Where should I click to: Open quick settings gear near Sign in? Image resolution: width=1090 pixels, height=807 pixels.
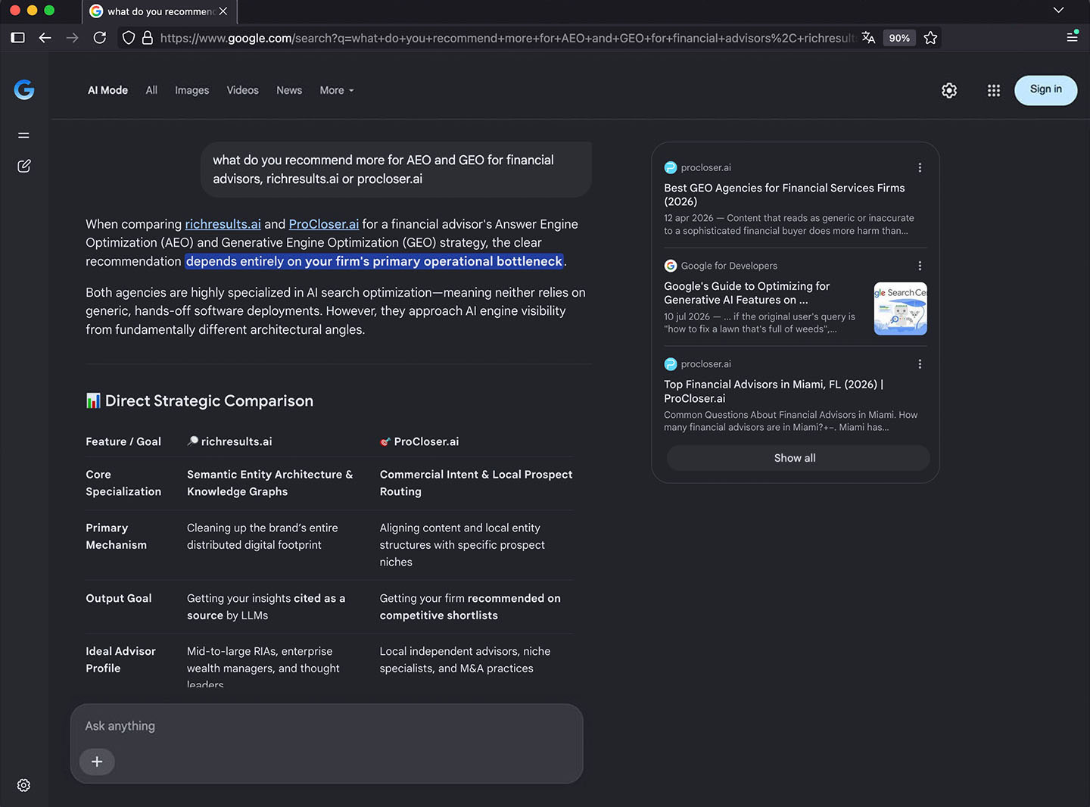pos(949,91)
